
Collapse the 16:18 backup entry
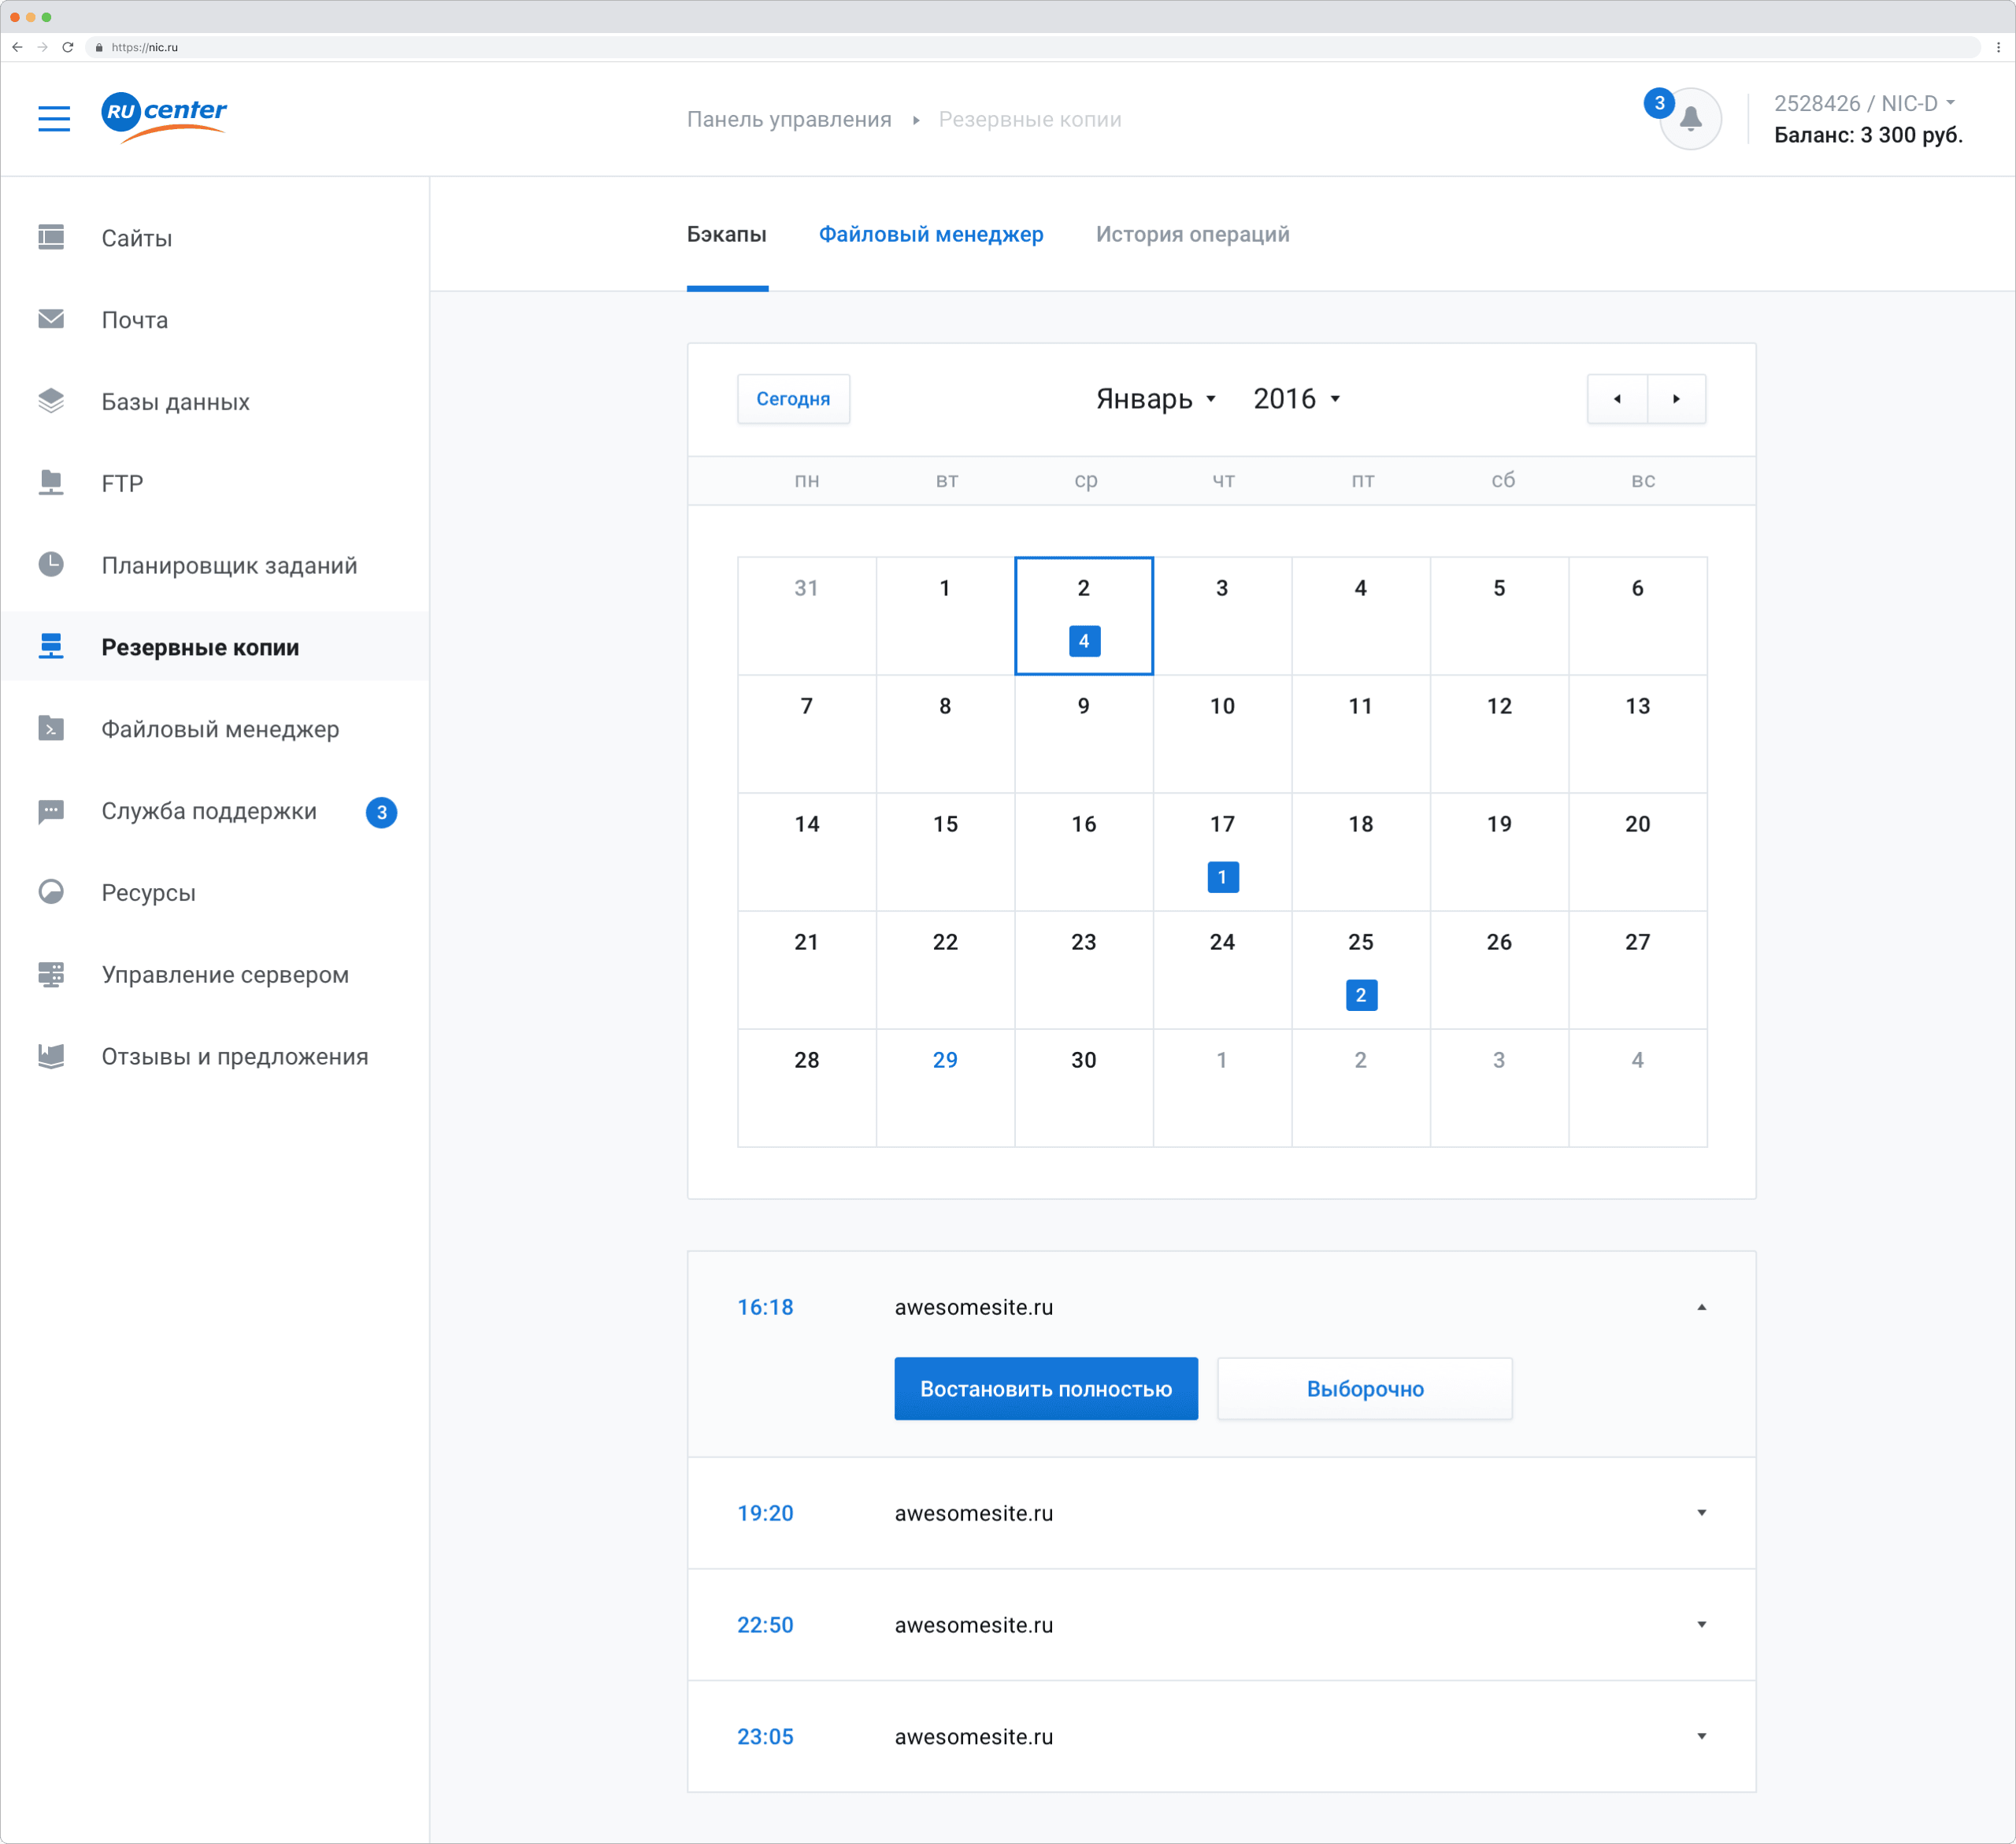click(x=1701, y=1307)
